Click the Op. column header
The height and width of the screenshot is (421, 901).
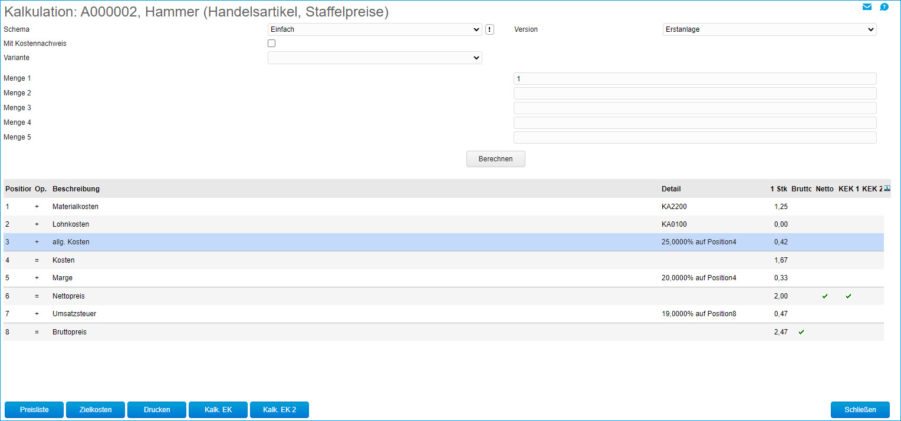click(41, 189)
